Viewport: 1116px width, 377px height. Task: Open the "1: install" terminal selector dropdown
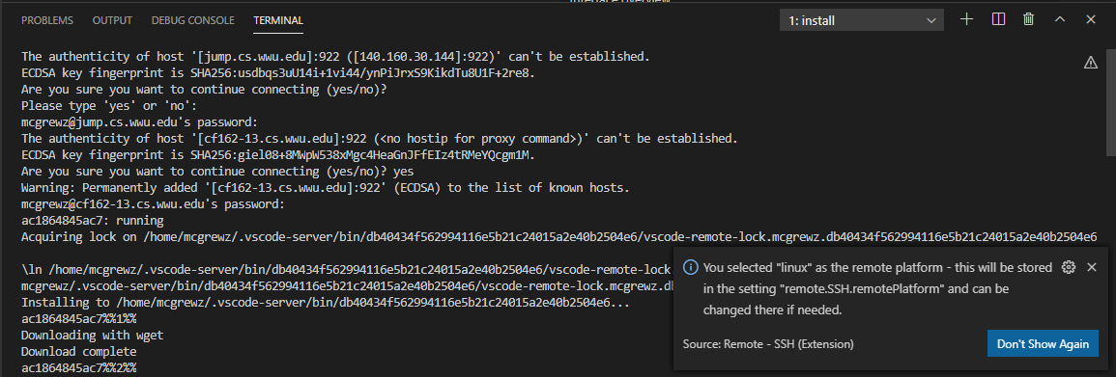pos(862,20)
